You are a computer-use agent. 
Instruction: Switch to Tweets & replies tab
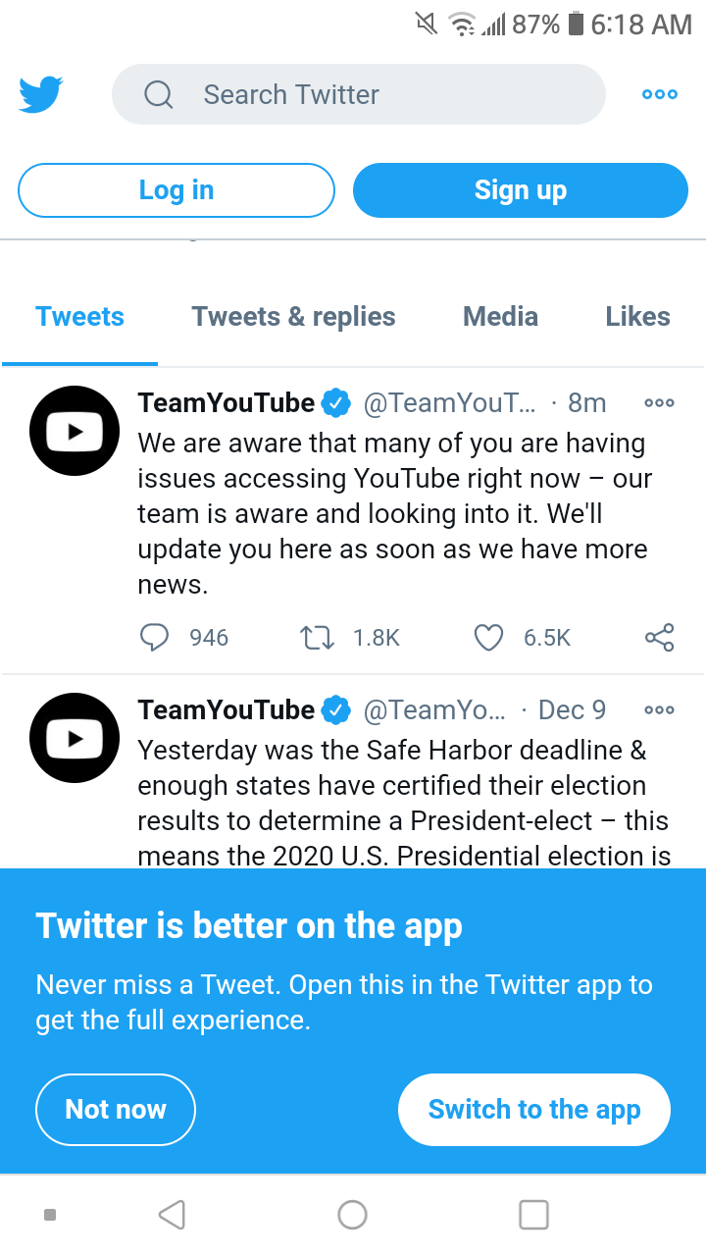[x=293, y=317]
